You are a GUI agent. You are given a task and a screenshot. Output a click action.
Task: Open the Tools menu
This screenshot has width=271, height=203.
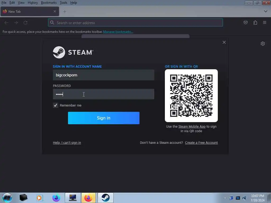pyautogui.click(x=63, y=3)
